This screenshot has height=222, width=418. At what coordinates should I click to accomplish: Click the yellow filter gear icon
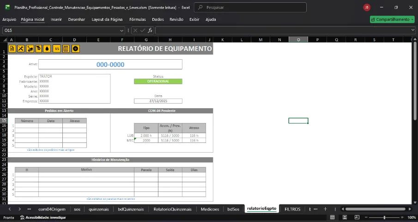pyautogui.click(x=39, y=49)
